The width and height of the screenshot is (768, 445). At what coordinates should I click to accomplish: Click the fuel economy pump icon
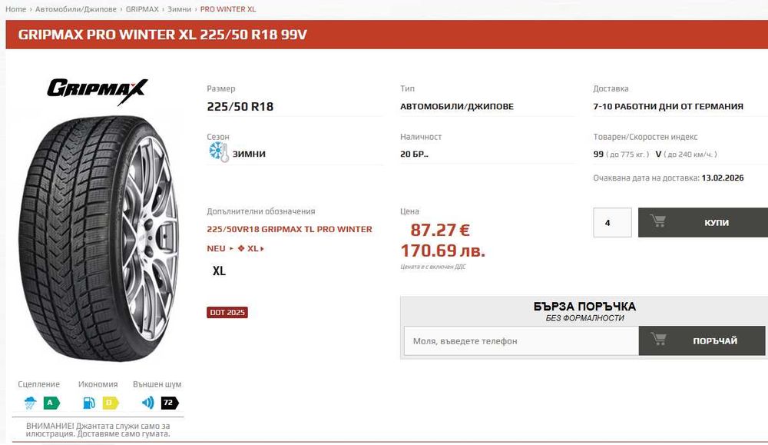tap(89, 403)
